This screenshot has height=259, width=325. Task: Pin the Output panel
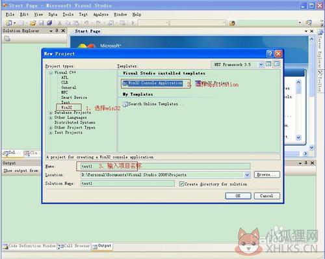click(306, 163)
